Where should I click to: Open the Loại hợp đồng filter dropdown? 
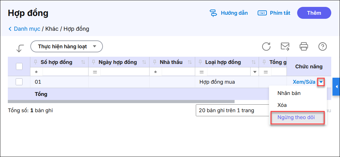click(x=255, y=72)
